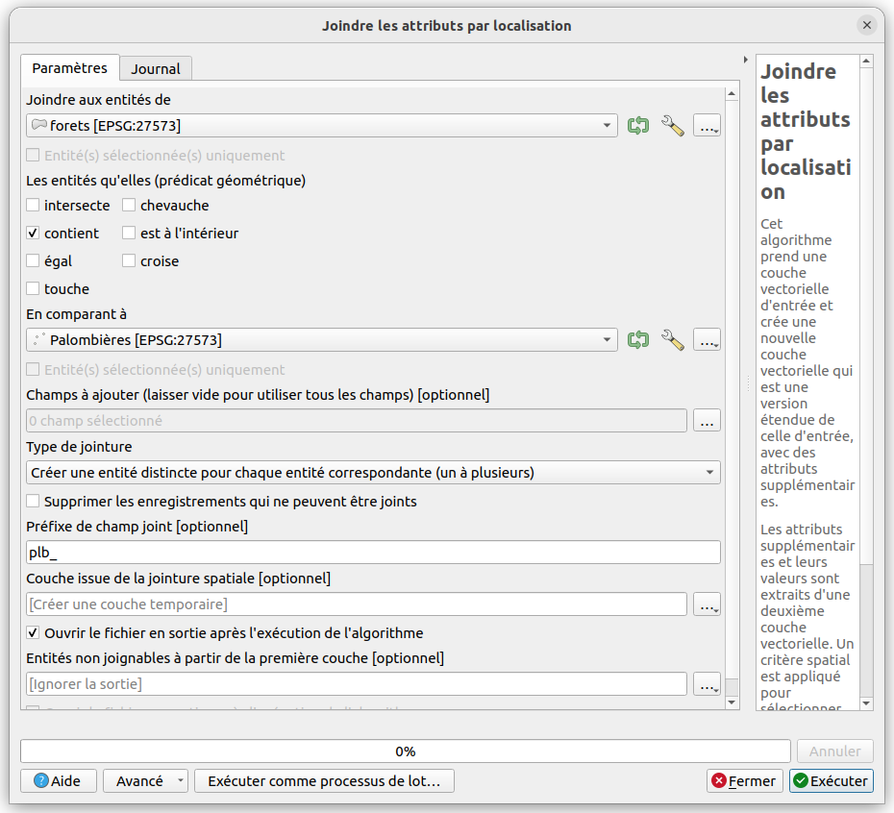
Task: Uncheck the contient predicate
Action: (x=34, y=234)
